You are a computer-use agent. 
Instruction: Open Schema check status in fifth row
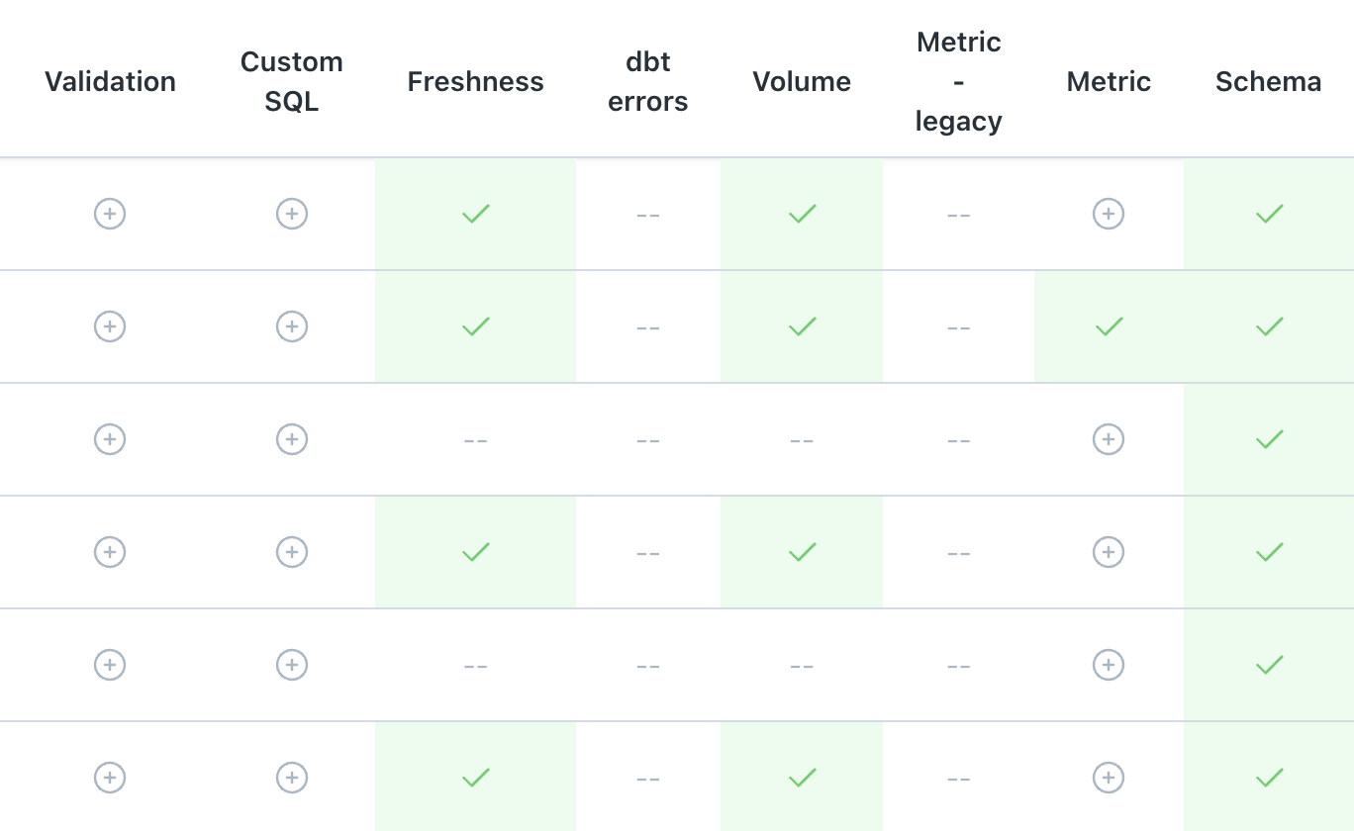[1269, 665]
